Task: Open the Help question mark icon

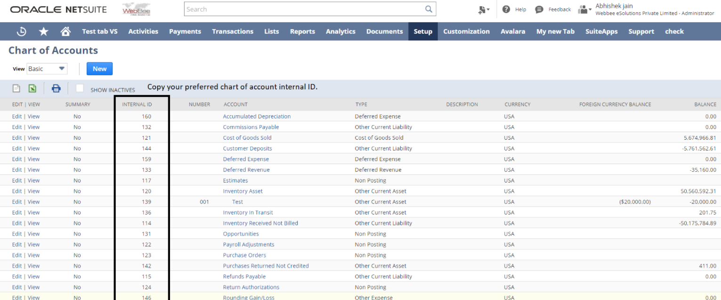Action: (x=506, y=9)
